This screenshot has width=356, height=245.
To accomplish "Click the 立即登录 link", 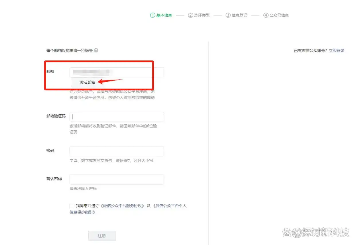I will 337,51.
